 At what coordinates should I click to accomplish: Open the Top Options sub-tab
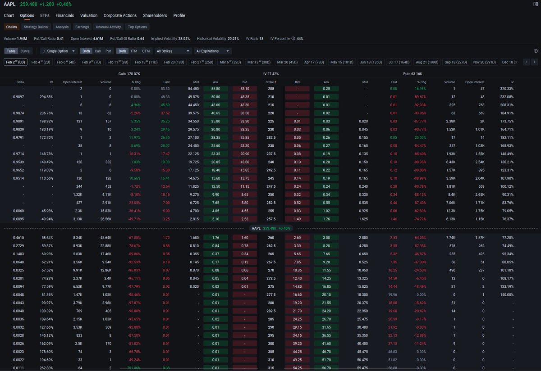(137, 27)
